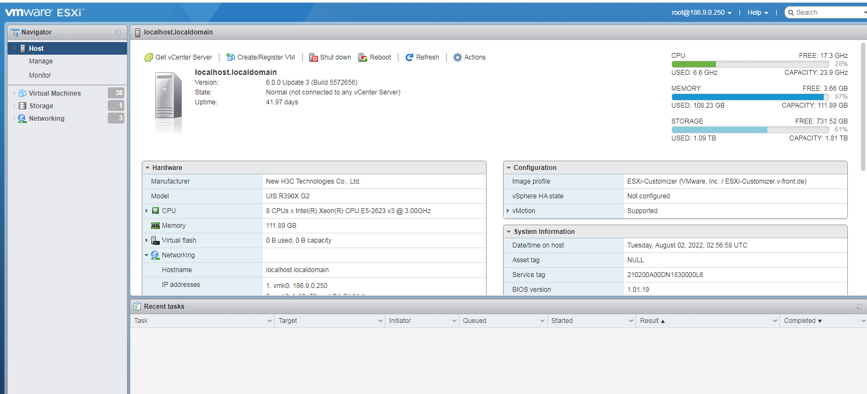Open the root@186.9.0.250 user menu

pyautogui.click(x=702, y=13)
